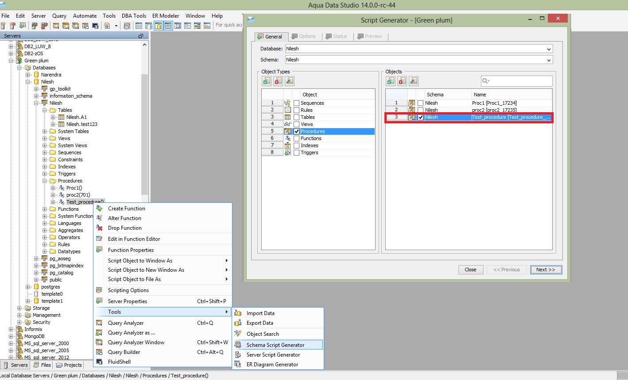This screenshot has width=628, height=380.
Task: Click the Import Data icon in submenu
Action: point(238,313)
